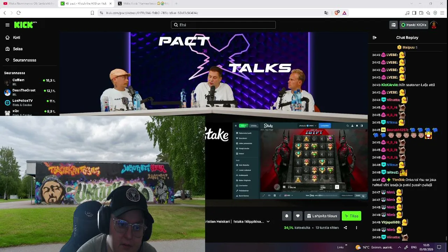Click laitsuZ's chat username
The image size is (448, 252).
(x=392, y=172)
